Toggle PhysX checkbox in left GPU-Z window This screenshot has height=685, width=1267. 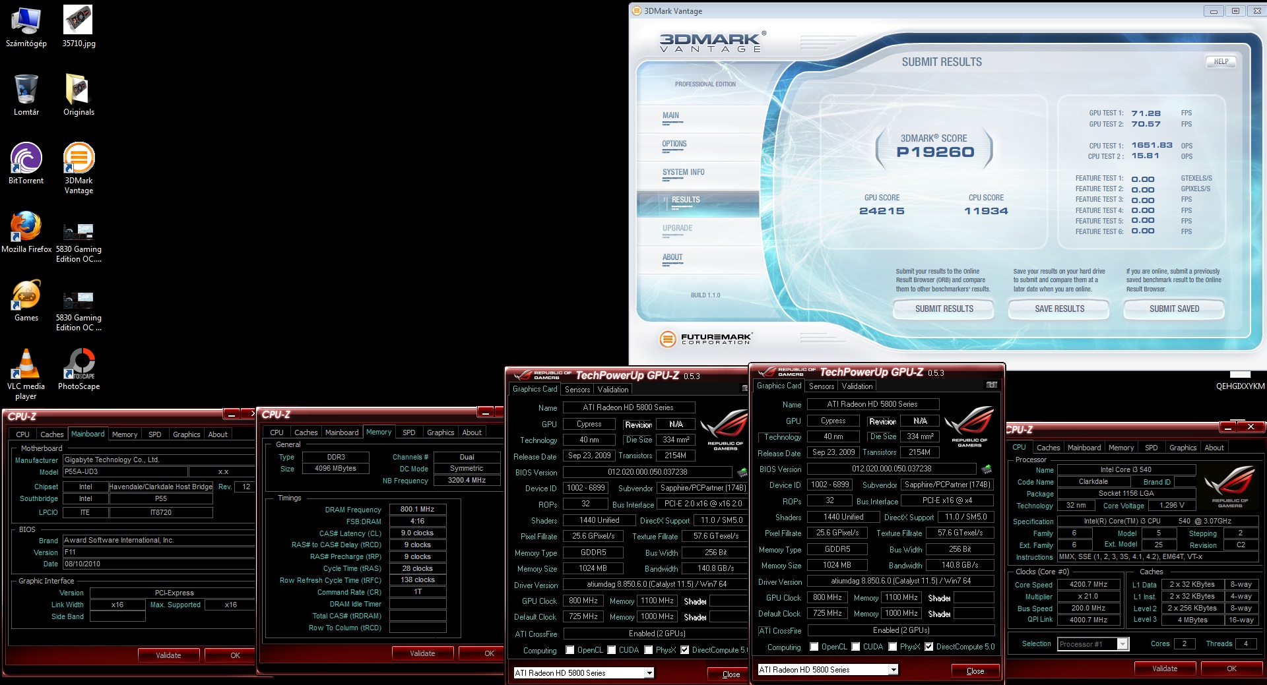pos(649,650)
